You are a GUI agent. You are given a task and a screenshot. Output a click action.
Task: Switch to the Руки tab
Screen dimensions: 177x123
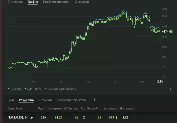coord(11,100)
